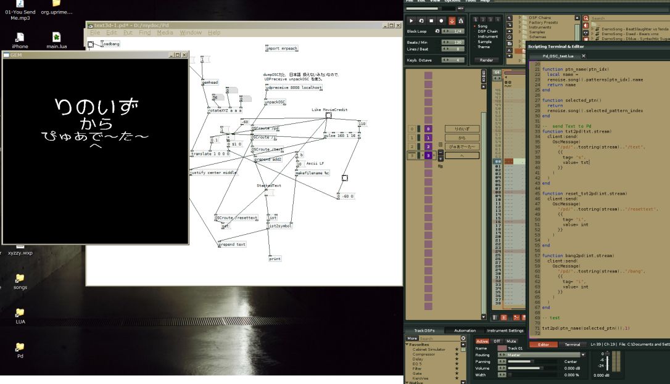This screenshot has height=384, width=670.
Task: Open the Put menu in Pd window
Action: point(128,33)
